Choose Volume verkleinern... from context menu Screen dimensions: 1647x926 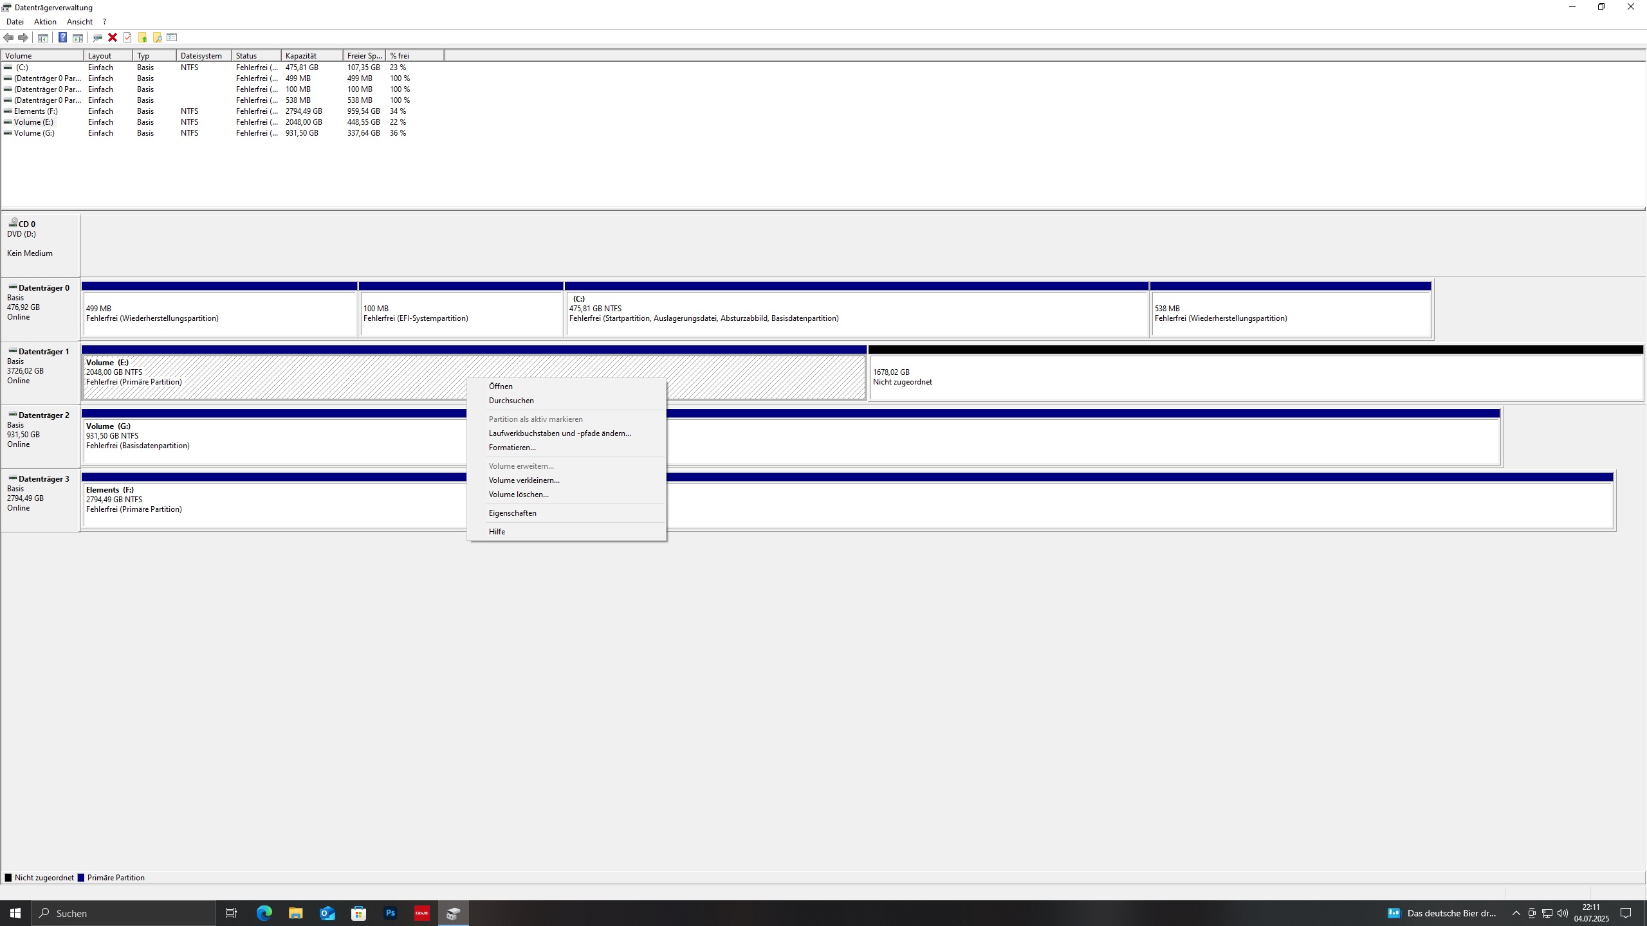click(524, 480)
